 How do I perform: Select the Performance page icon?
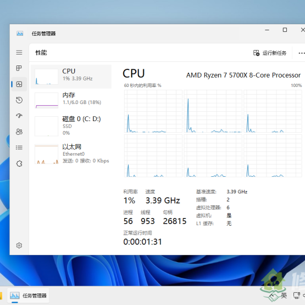[19, 84]
